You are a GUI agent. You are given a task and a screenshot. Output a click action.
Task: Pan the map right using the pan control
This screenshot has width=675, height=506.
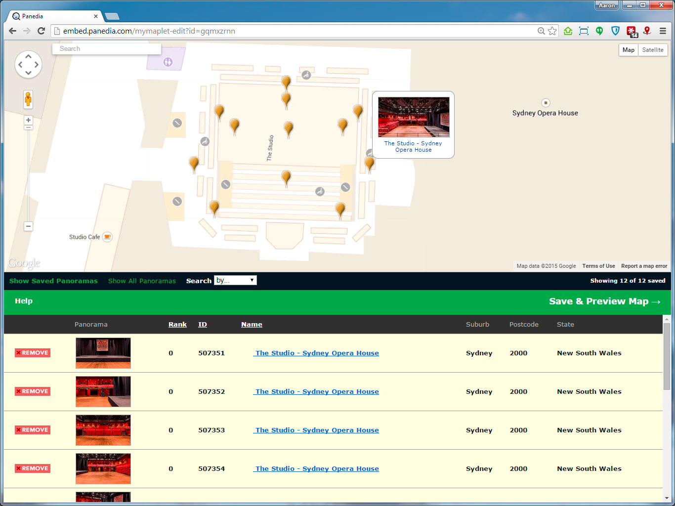37,65
